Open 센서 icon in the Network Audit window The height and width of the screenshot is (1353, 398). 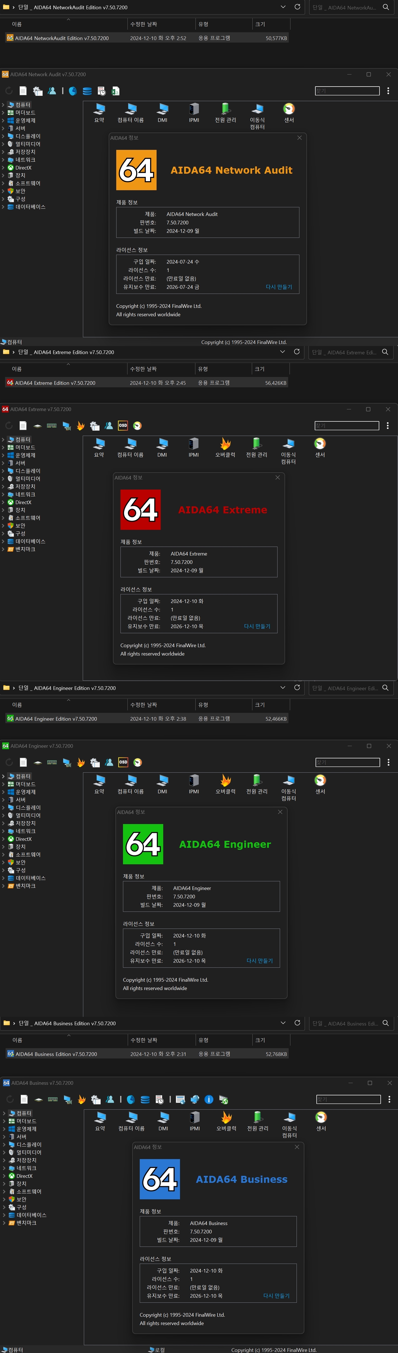[x=289, y=112]
